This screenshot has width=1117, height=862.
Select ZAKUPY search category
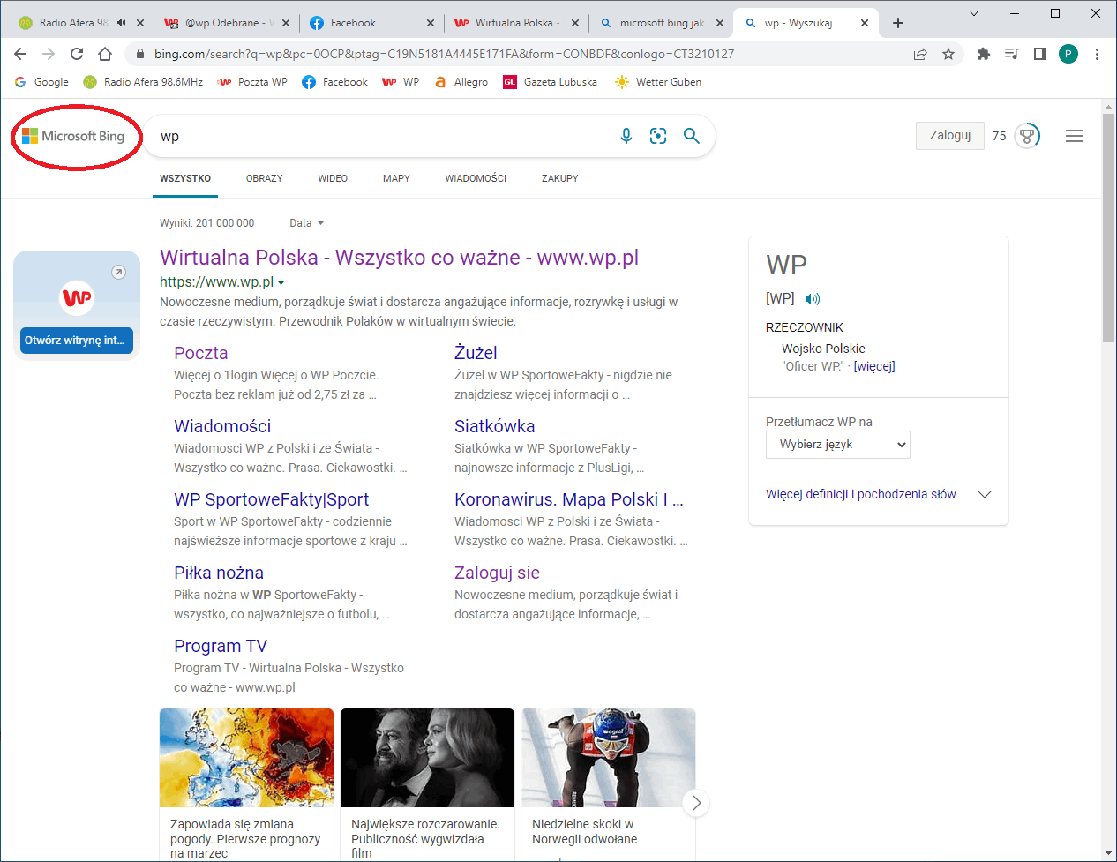point(560,178)
